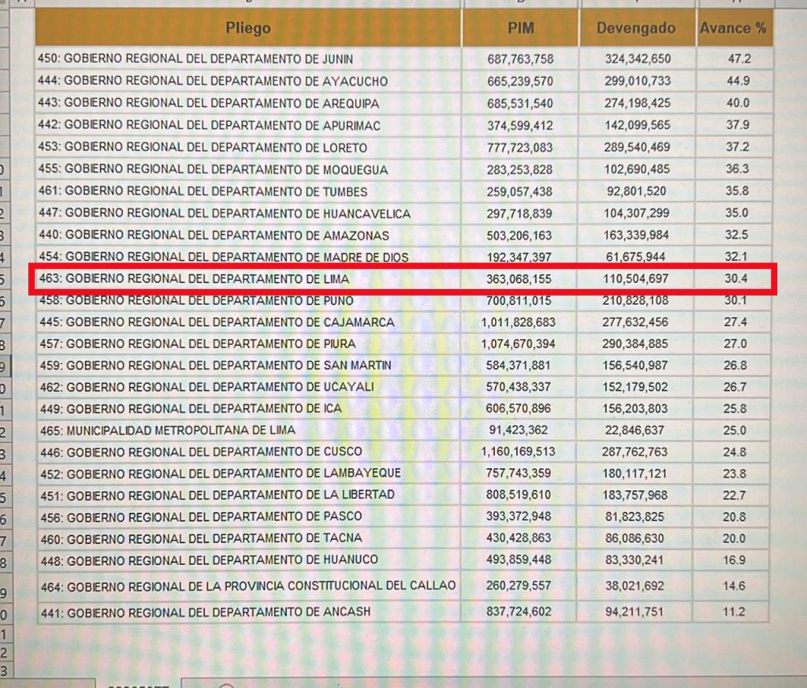The width and height of the screenshot is (807, 688).
Task: Click the 11.2 Avance cell for Ancash
Action: click(x=738, y=612)
